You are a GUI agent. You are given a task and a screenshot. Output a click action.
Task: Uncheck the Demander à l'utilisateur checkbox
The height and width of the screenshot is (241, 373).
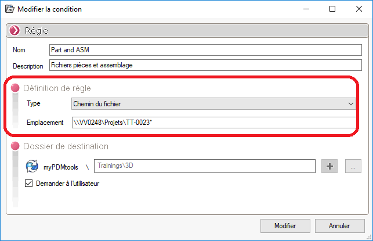coord(28,184)
